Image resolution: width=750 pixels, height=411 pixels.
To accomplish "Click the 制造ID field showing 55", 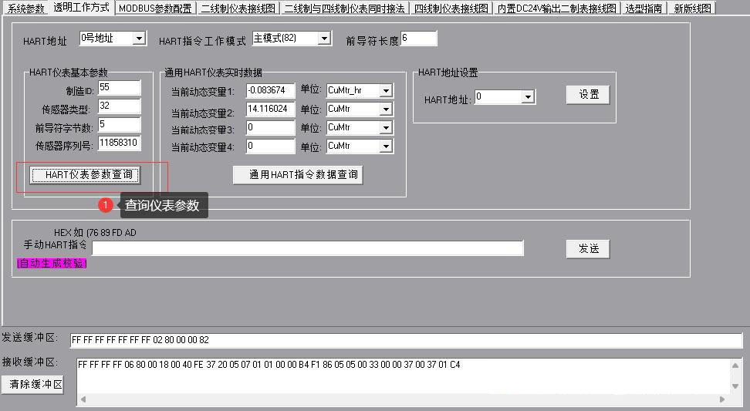I will click(x=119, y=87).
